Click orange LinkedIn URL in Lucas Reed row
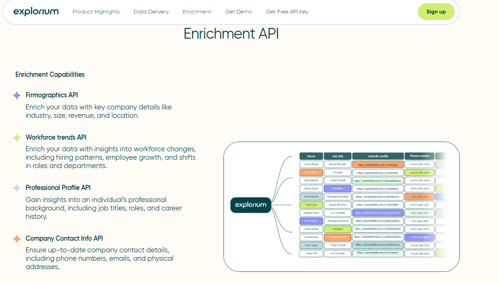 [378, 164]
